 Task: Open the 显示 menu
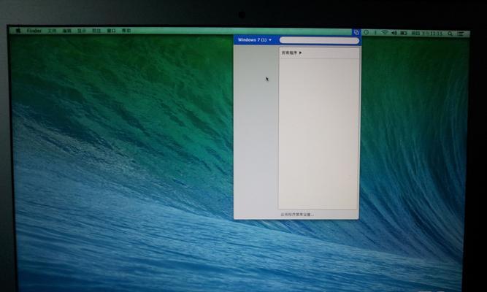click(x=82, y=31)
